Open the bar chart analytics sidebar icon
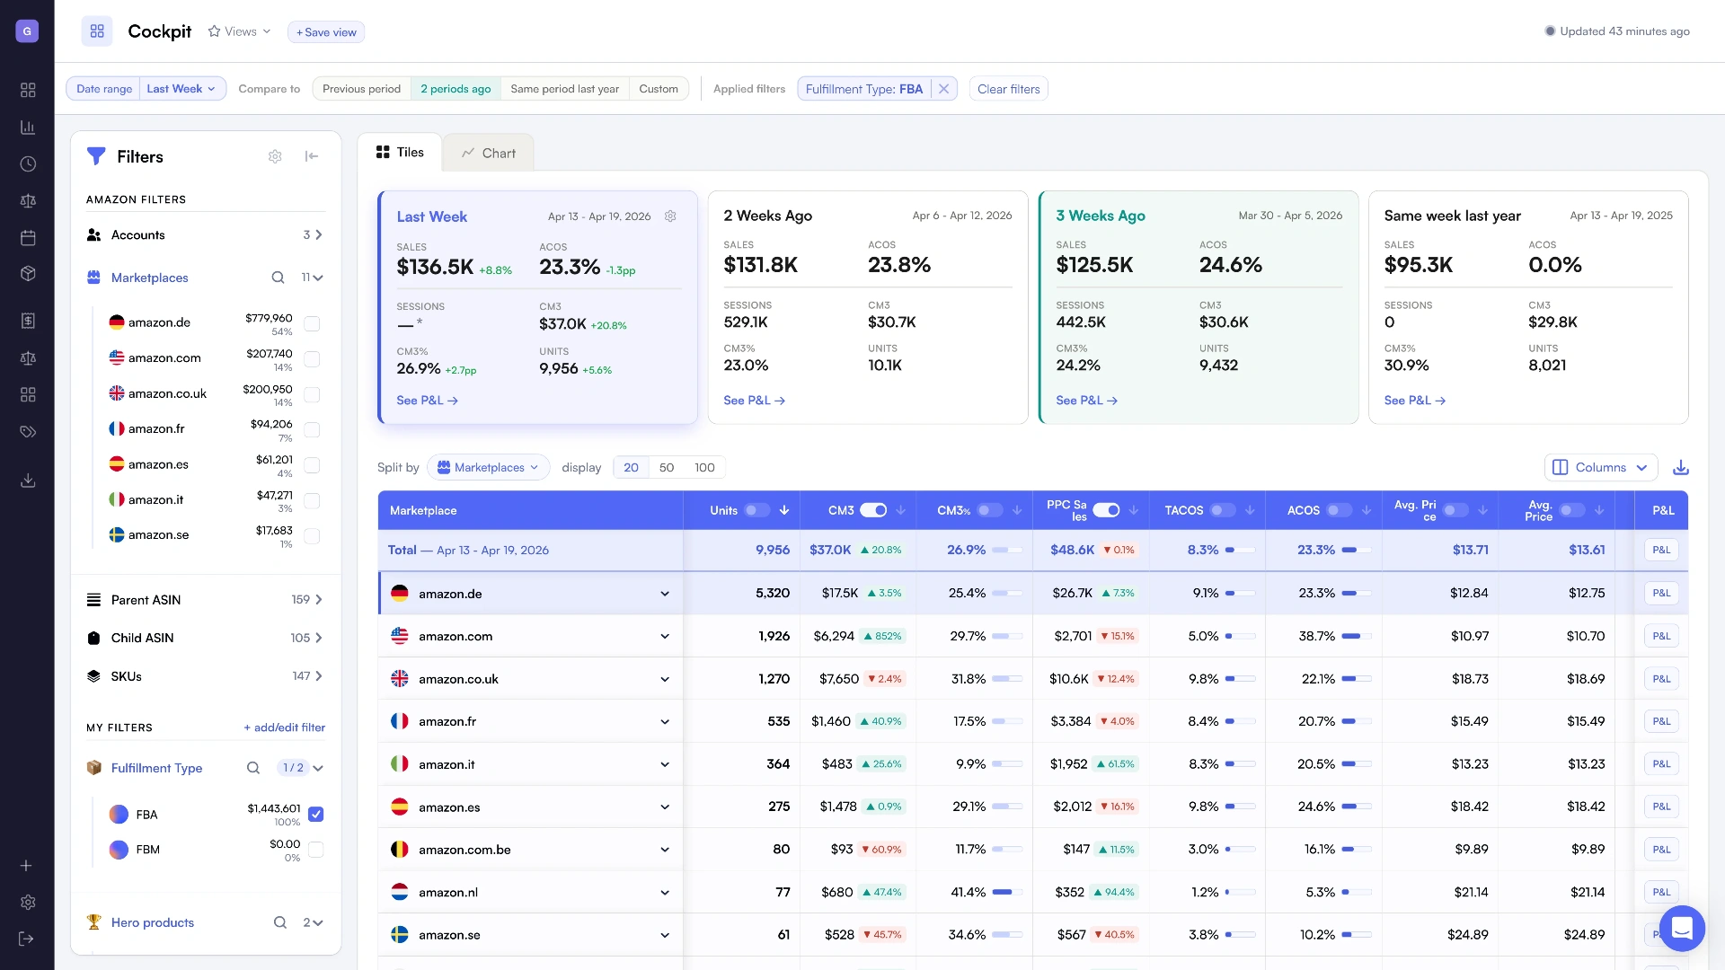The image size is (1725, 970). pos(28,128)
